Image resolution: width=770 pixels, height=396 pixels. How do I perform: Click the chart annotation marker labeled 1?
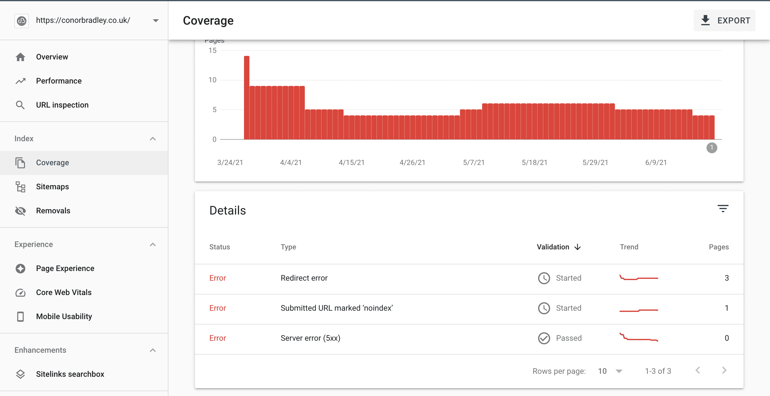point(712,148)
